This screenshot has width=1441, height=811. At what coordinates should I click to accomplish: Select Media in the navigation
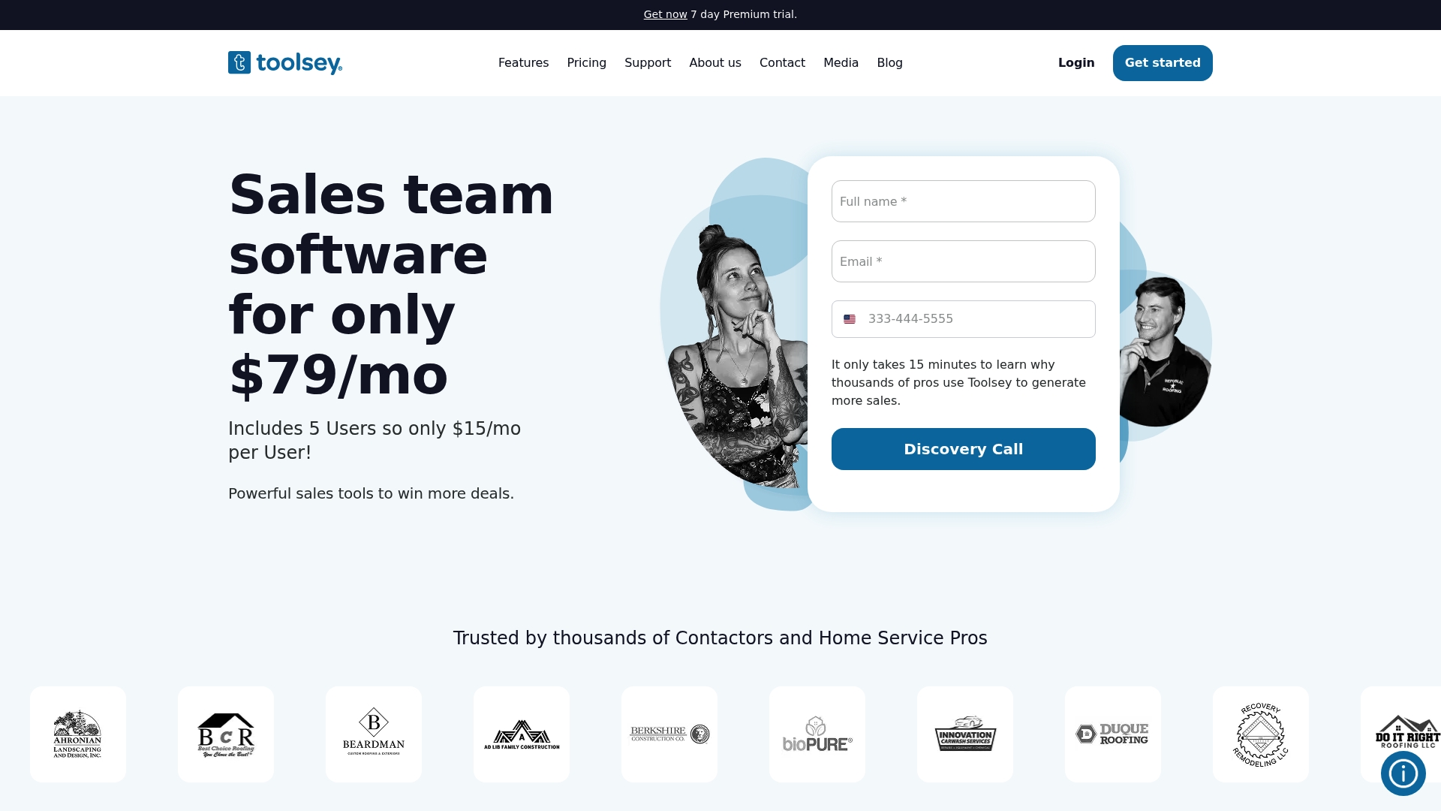841,63
